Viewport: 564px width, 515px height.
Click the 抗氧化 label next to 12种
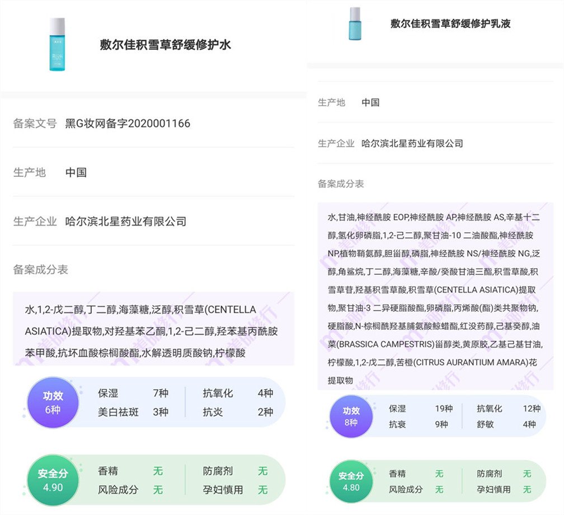(490, 409)
